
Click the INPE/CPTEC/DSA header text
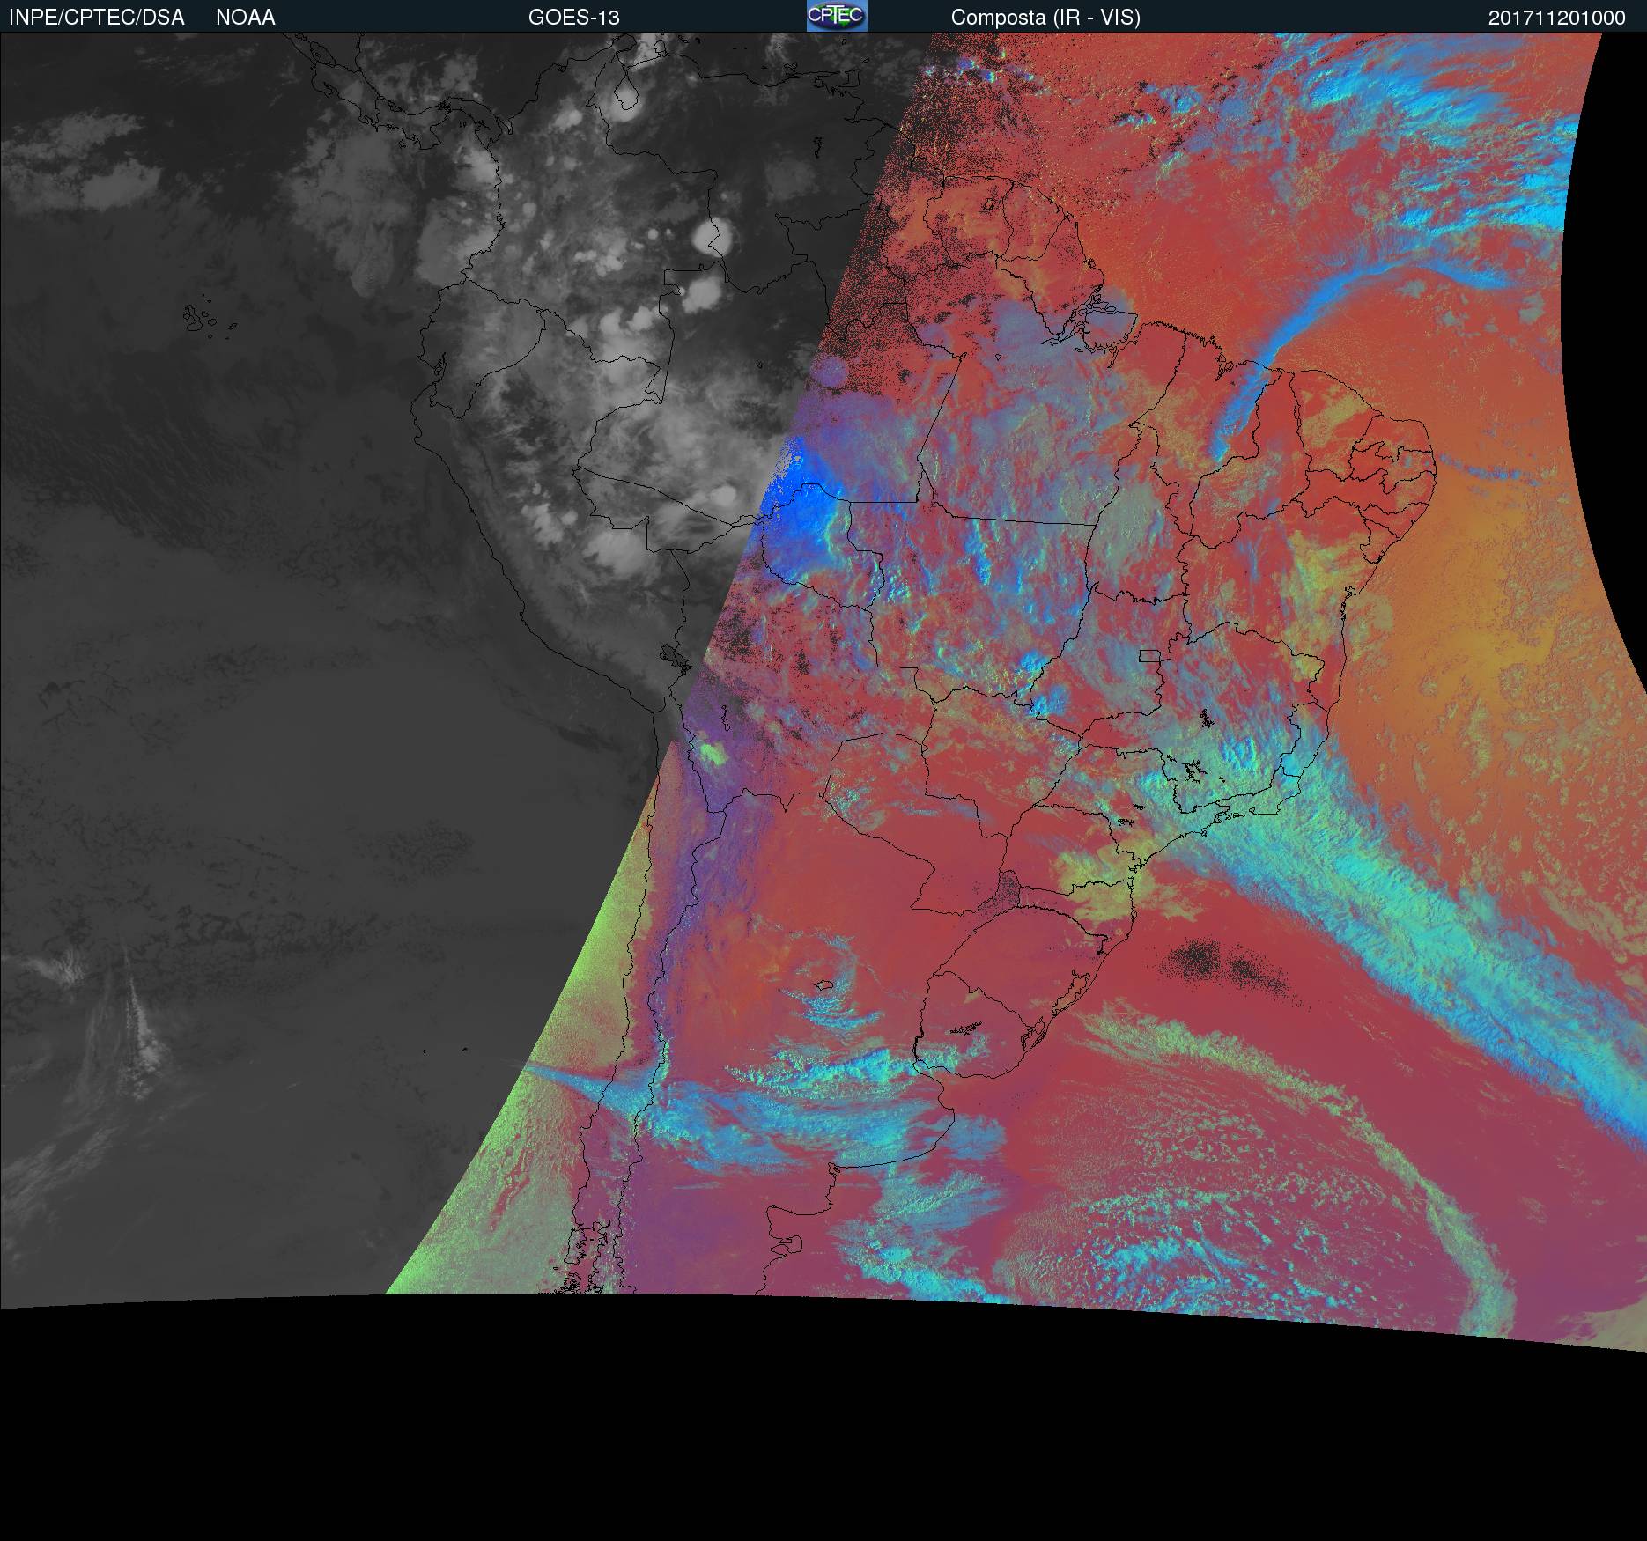tap(97, 18)
